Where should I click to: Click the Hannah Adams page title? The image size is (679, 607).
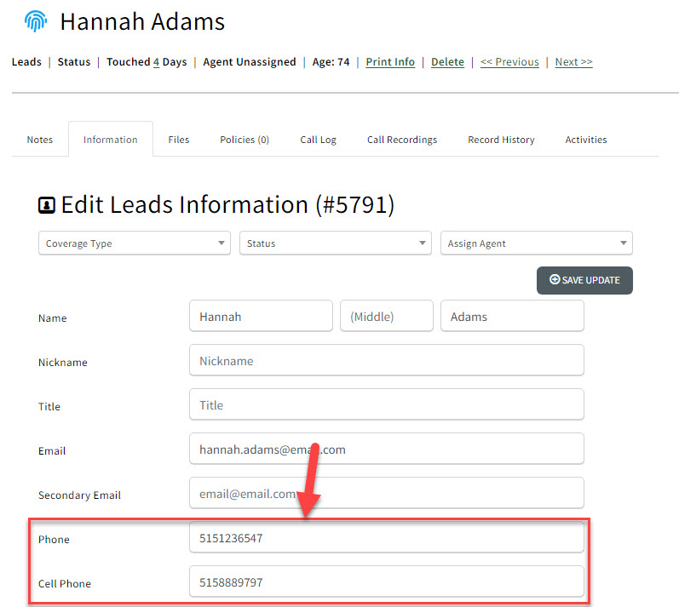[x=142, y=21]
